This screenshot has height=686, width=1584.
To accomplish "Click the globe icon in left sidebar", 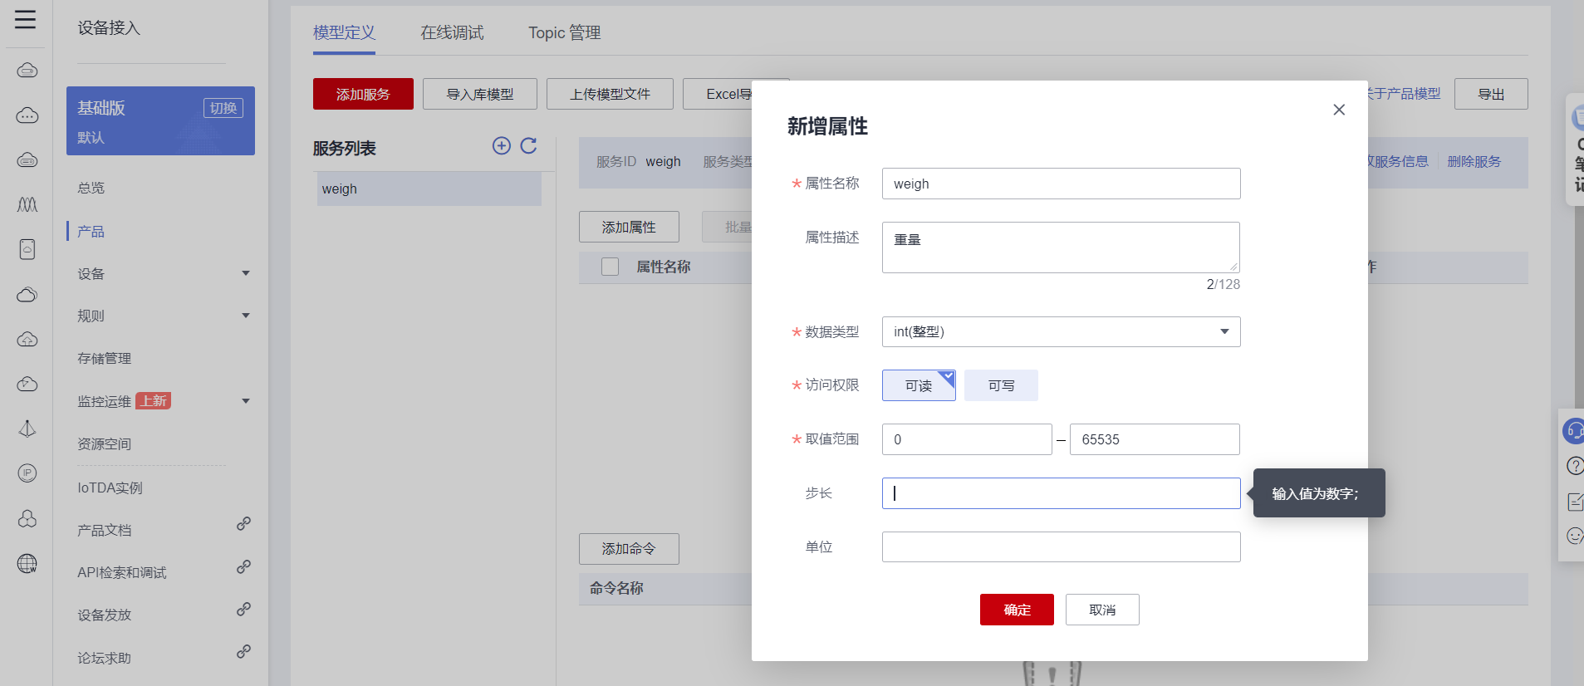I will [27, 564].
